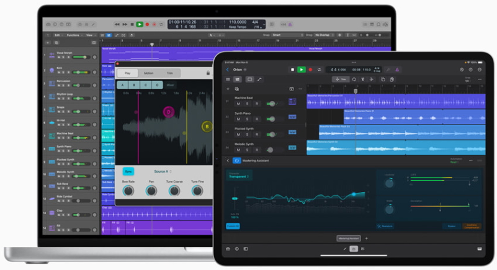Select the Mastering Assistant plug-in tab

pyautogui.click(x=348, y=238)
